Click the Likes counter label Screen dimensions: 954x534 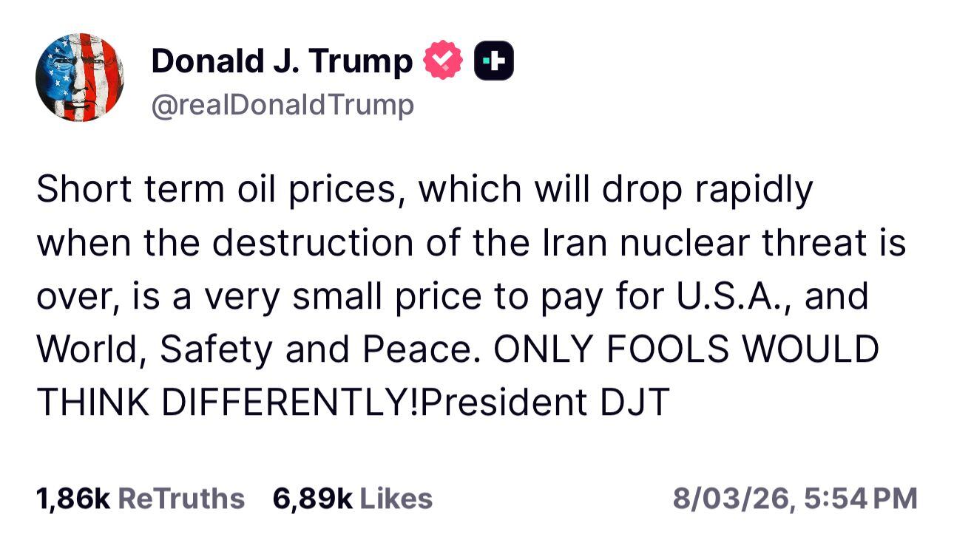pyautogui.click(x=390, y=497)
